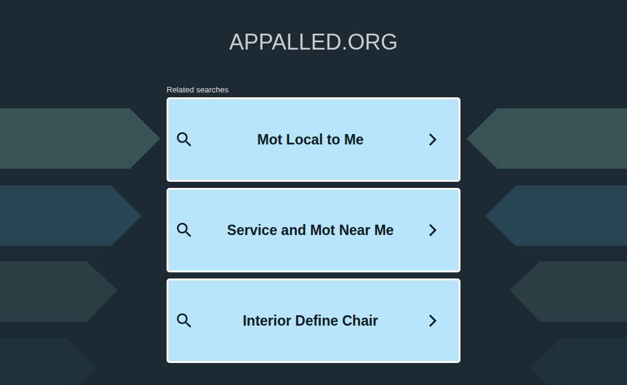The image size is (627, 385).
Task: Click the word Me in Mot Local to Me
Action: tap(354, 140)
